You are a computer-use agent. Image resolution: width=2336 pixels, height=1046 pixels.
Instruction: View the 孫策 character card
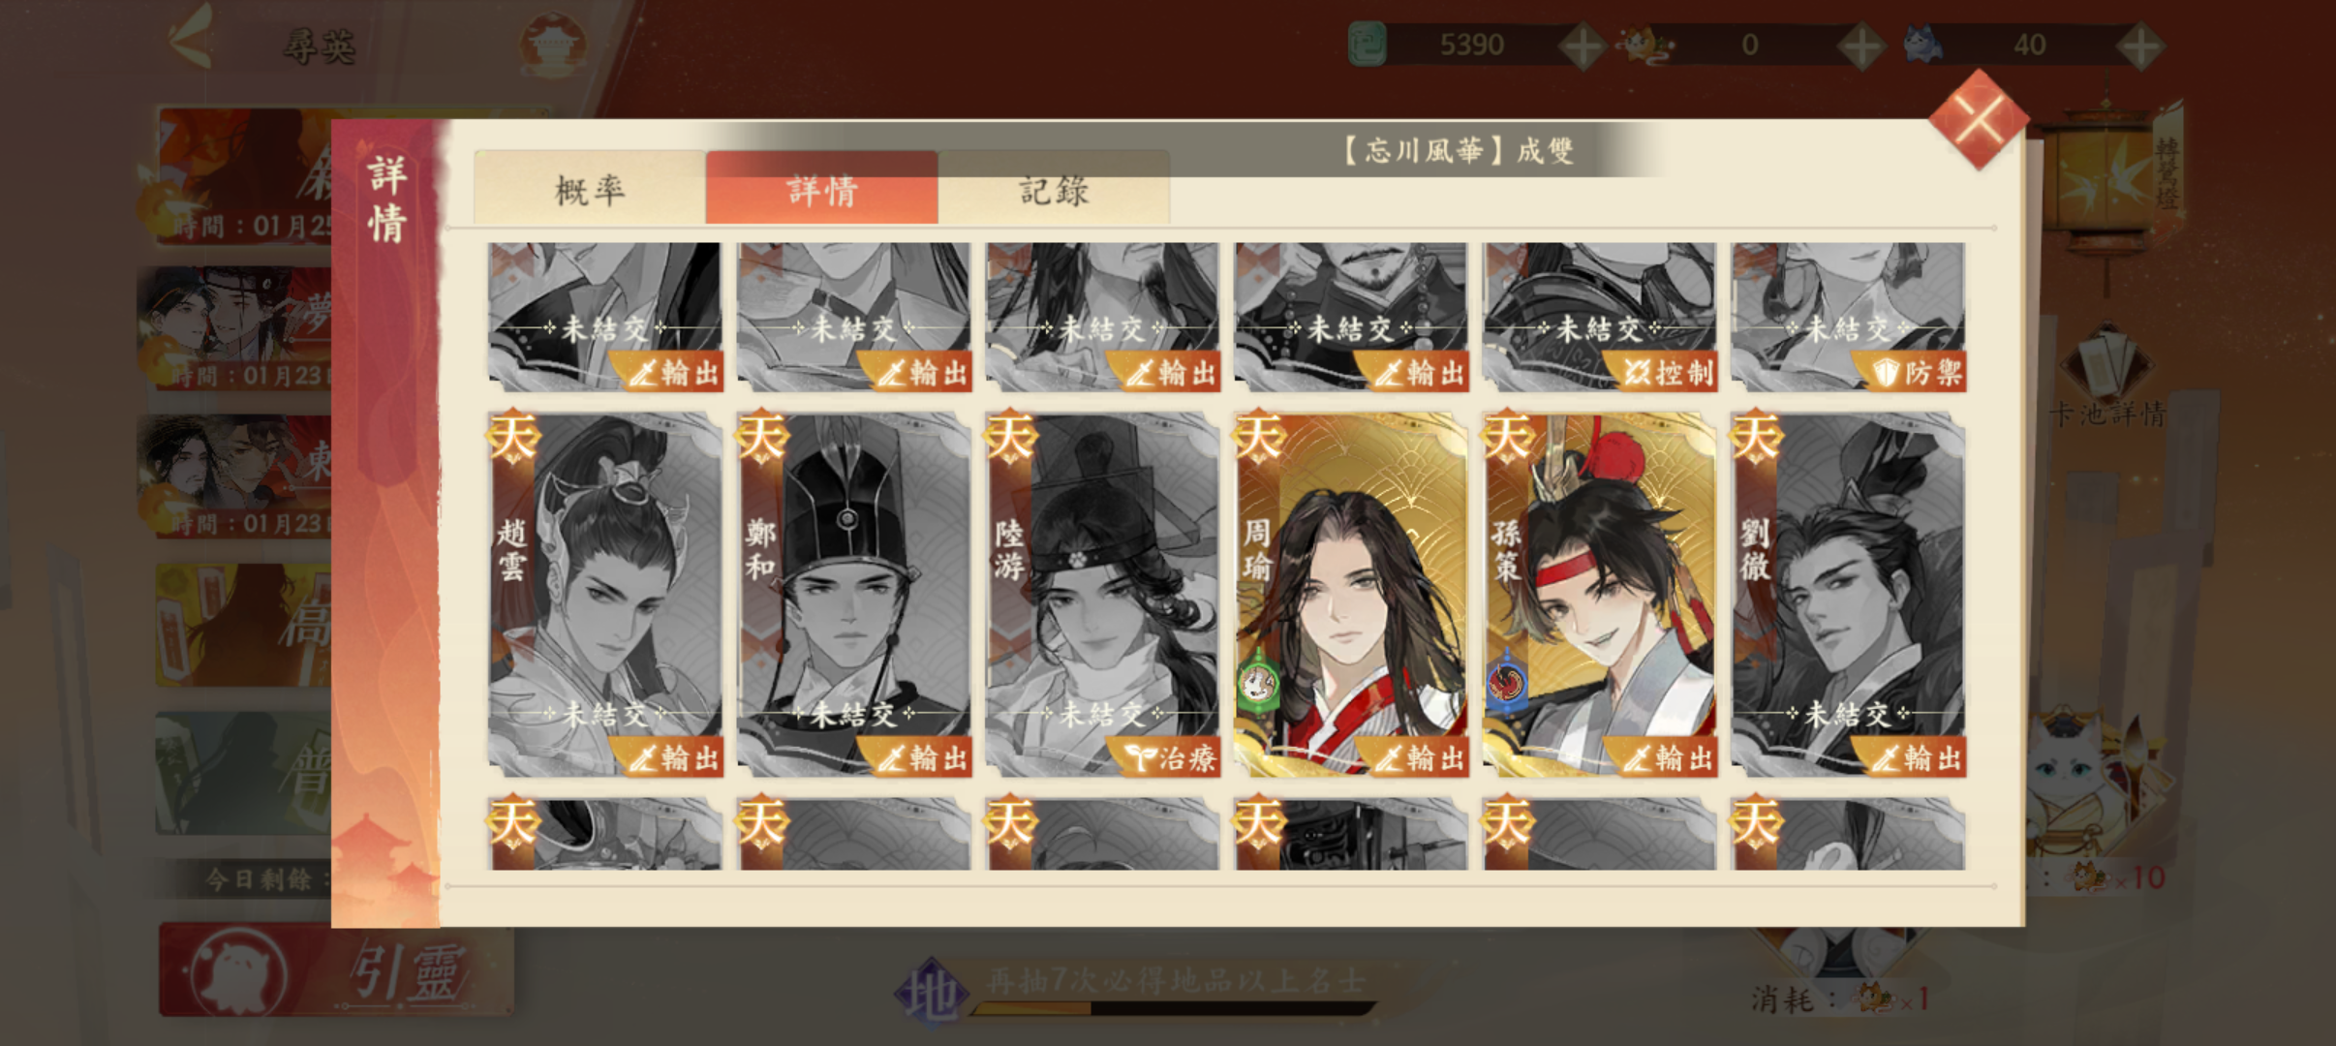click(x=1600, y=594)
